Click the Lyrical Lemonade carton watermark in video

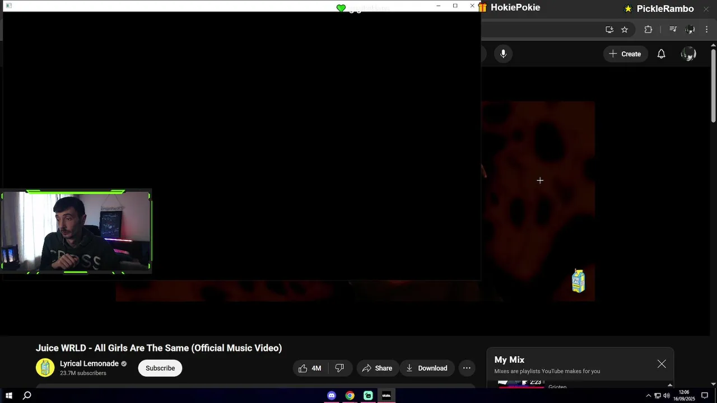coord(578,281)
